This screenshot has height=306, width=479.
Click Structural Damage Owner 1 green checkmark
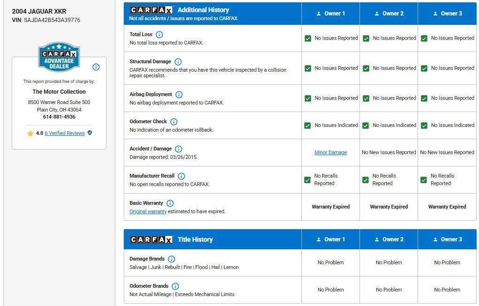[x=308, y=68]
